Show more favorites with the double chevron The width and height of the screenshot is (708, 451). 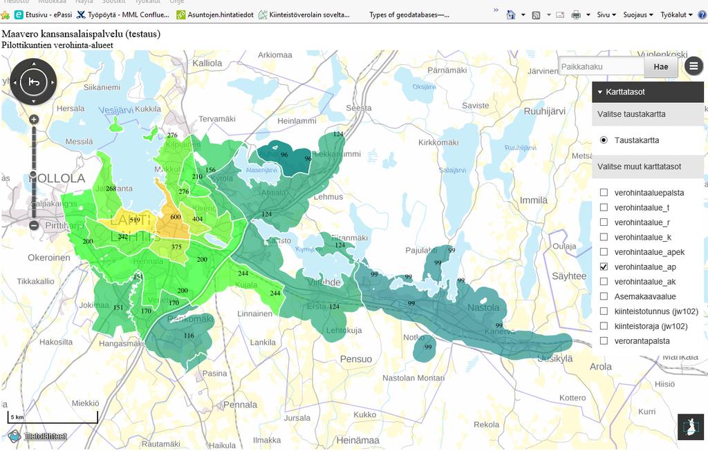(x=496, y=10)
